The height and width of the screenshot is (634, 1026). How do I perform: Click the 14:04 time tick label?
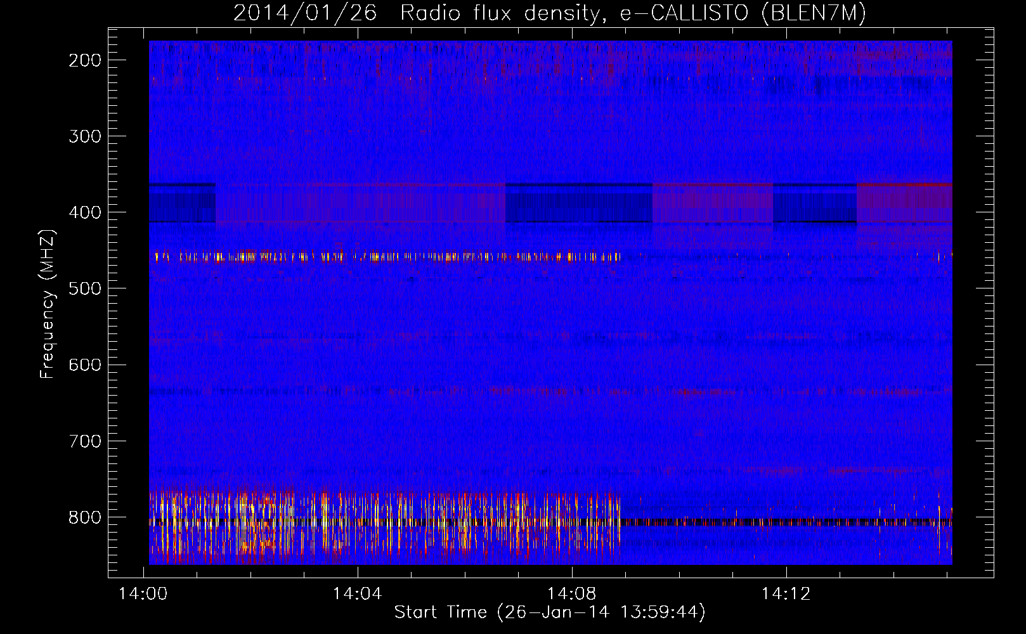358,594
